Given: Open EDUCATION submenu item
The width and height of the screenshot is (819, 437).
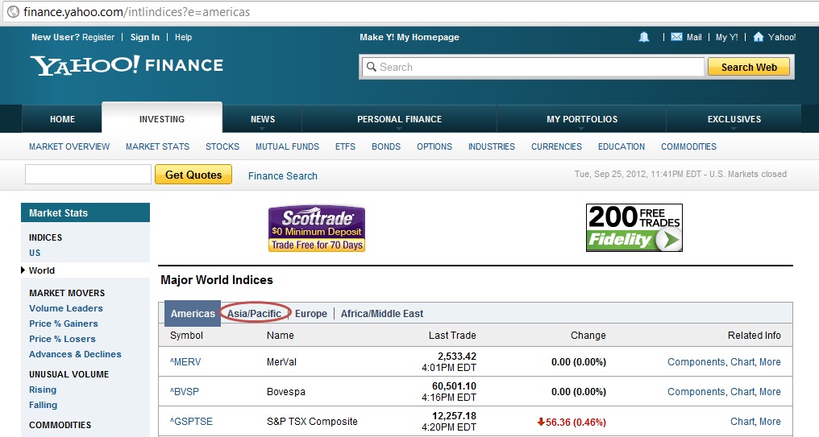Looking at the screenshot, I should (622, 146).
